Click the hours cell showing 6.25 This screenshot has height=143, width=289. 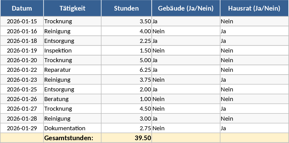126,70
